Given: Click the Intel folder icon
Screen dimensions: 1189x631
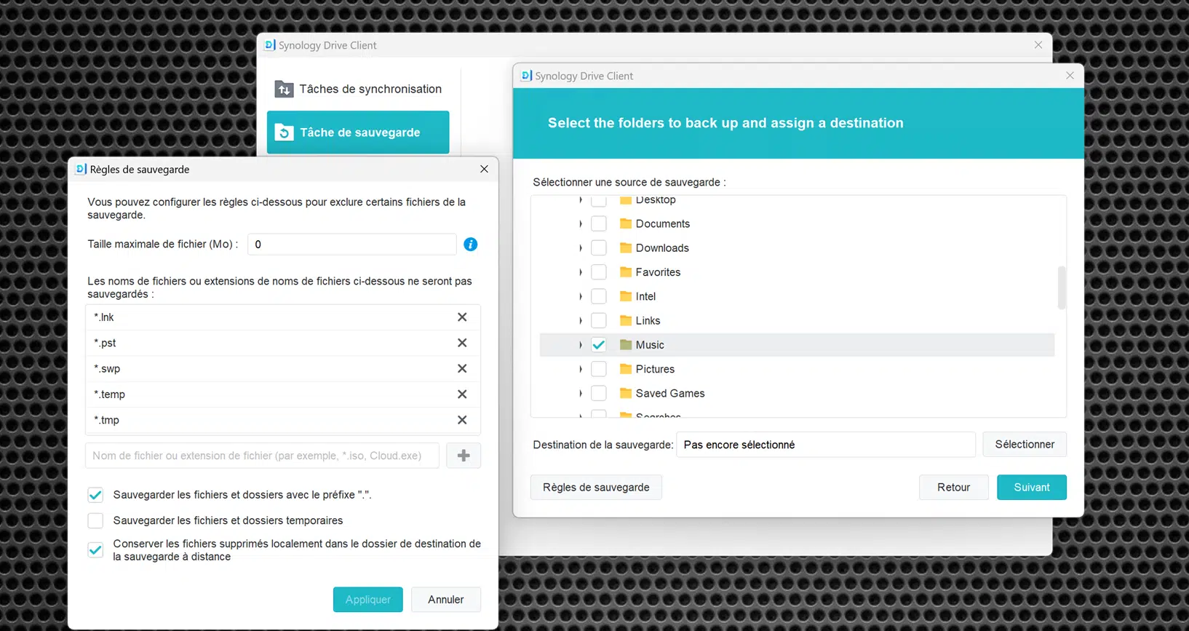Looking at the screenshot, I should 626,296.
